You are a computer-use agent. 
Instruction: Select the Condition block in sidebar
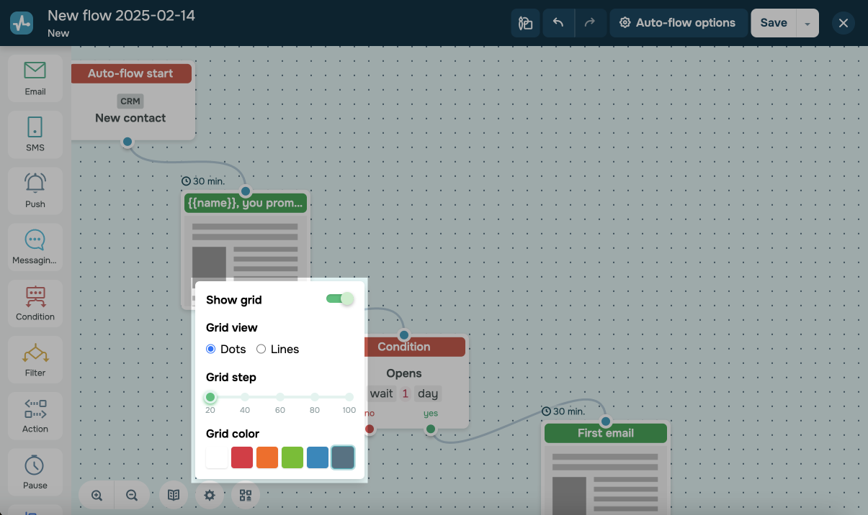pyautogui.click(x=35, y=301)
